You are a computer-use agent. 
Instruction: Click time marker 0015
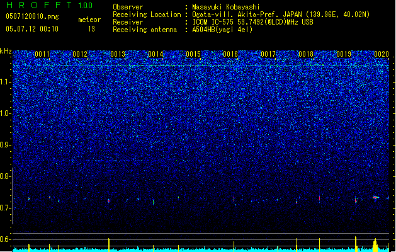193,54
